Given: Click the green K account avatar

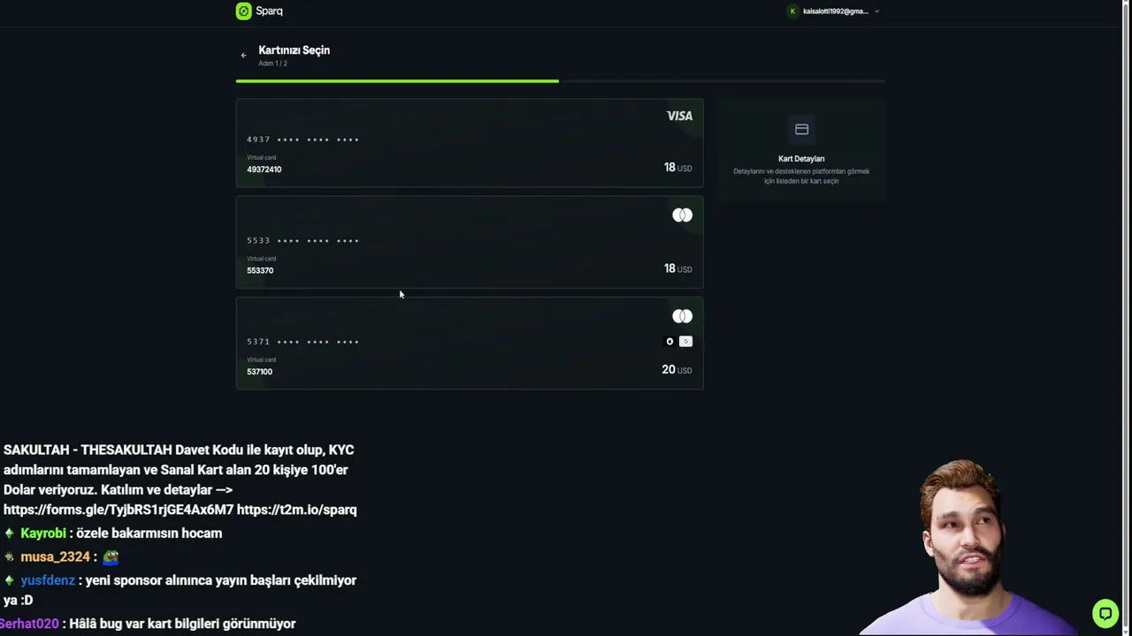Looking at the screenshot, I should click(x=792, y=11).
